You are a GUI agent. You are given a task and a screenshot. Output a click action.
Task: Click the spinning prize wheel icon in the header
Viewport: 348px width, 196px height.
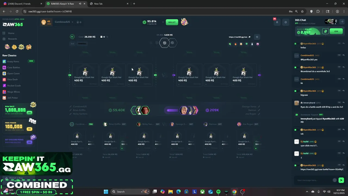coord(184,22)
